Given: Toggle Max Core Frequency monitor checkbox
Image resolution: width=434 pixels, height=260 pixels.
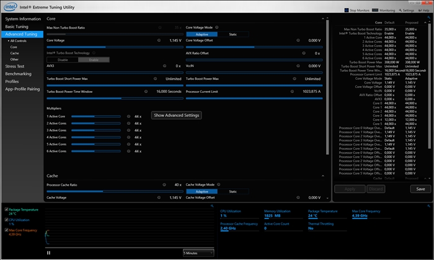Looking at the screenshot, I should coord(6,230).
